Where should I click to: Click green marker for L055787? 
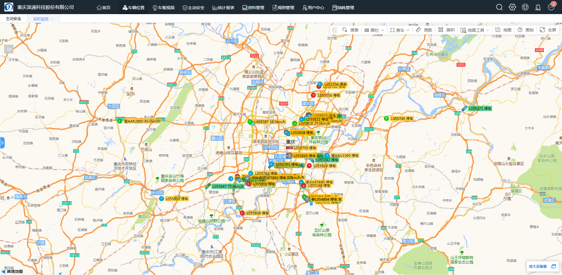[250, 122]
